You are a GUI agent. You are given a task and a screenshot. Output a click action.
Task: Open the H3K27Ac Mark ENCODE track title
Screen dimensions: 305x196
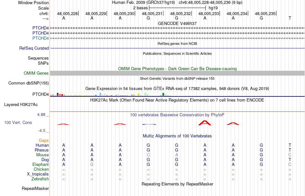click(177, 100)
